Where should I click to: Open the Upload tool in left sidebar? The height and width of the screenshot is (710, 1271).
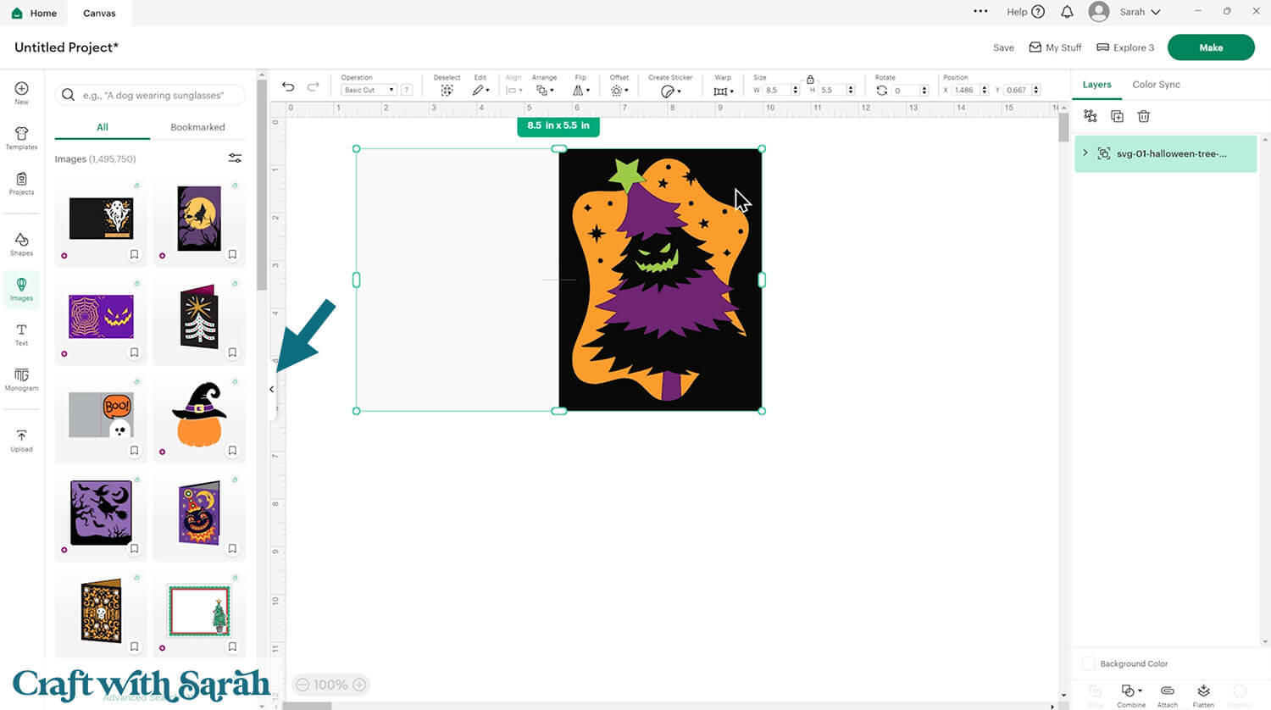pyautogui.click(x=21, y=440)
